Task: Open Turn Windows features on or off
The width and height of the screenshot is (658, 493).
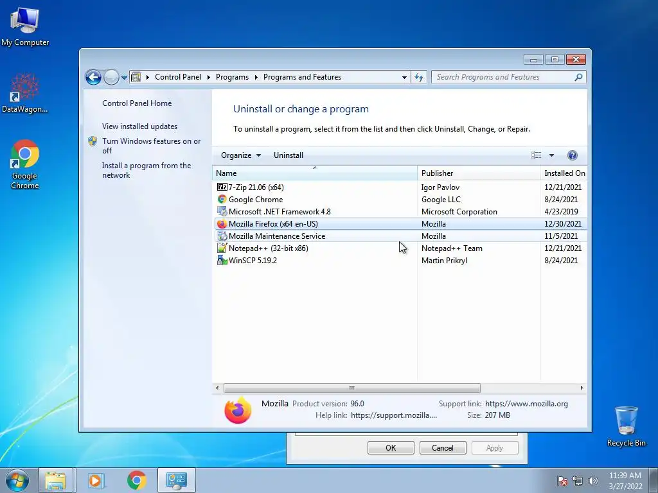Action: [x=152, y=146]
